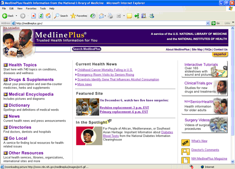235x169 pixels.
Task: Switch to español version
Action: [x=220, y=54]
